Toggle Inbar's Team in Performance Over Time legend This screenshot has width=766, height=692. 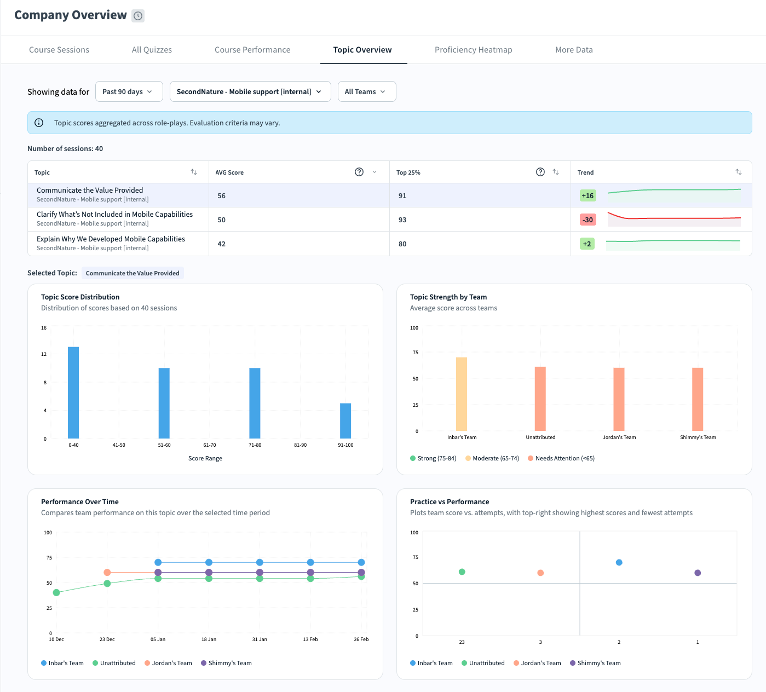click(62, 663)
